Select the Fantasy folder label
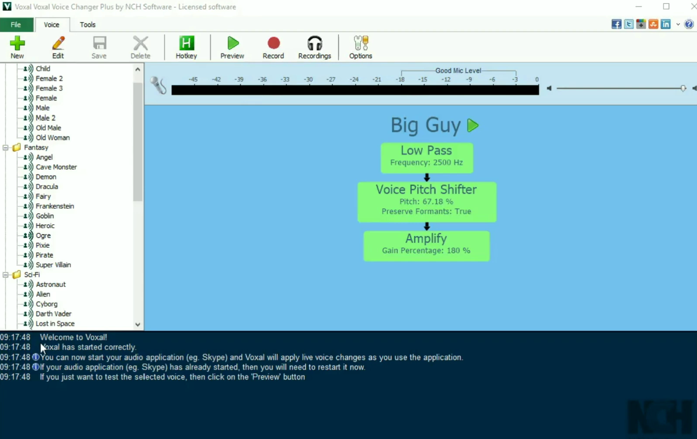 36,148
